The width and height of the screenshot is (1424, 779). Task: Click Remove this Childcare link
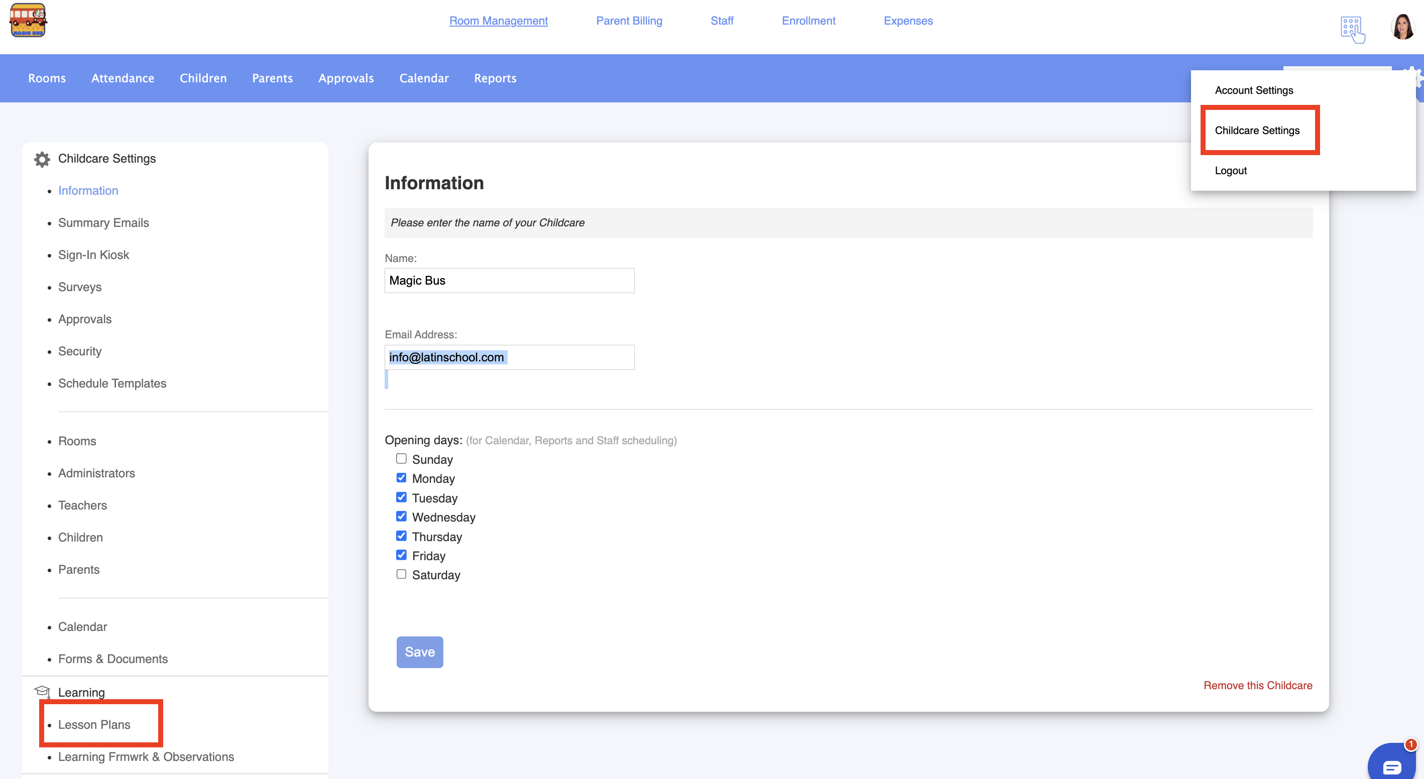[1258, 685]
